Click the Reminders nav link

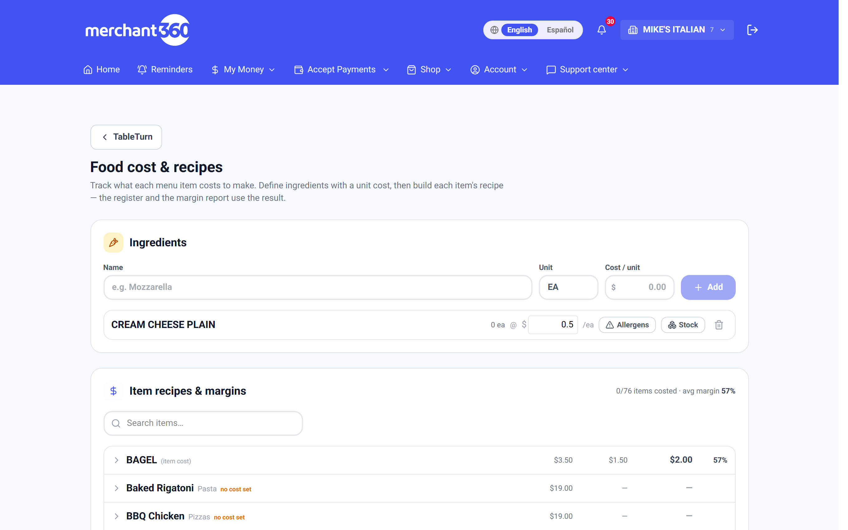[x=165, y=70]
